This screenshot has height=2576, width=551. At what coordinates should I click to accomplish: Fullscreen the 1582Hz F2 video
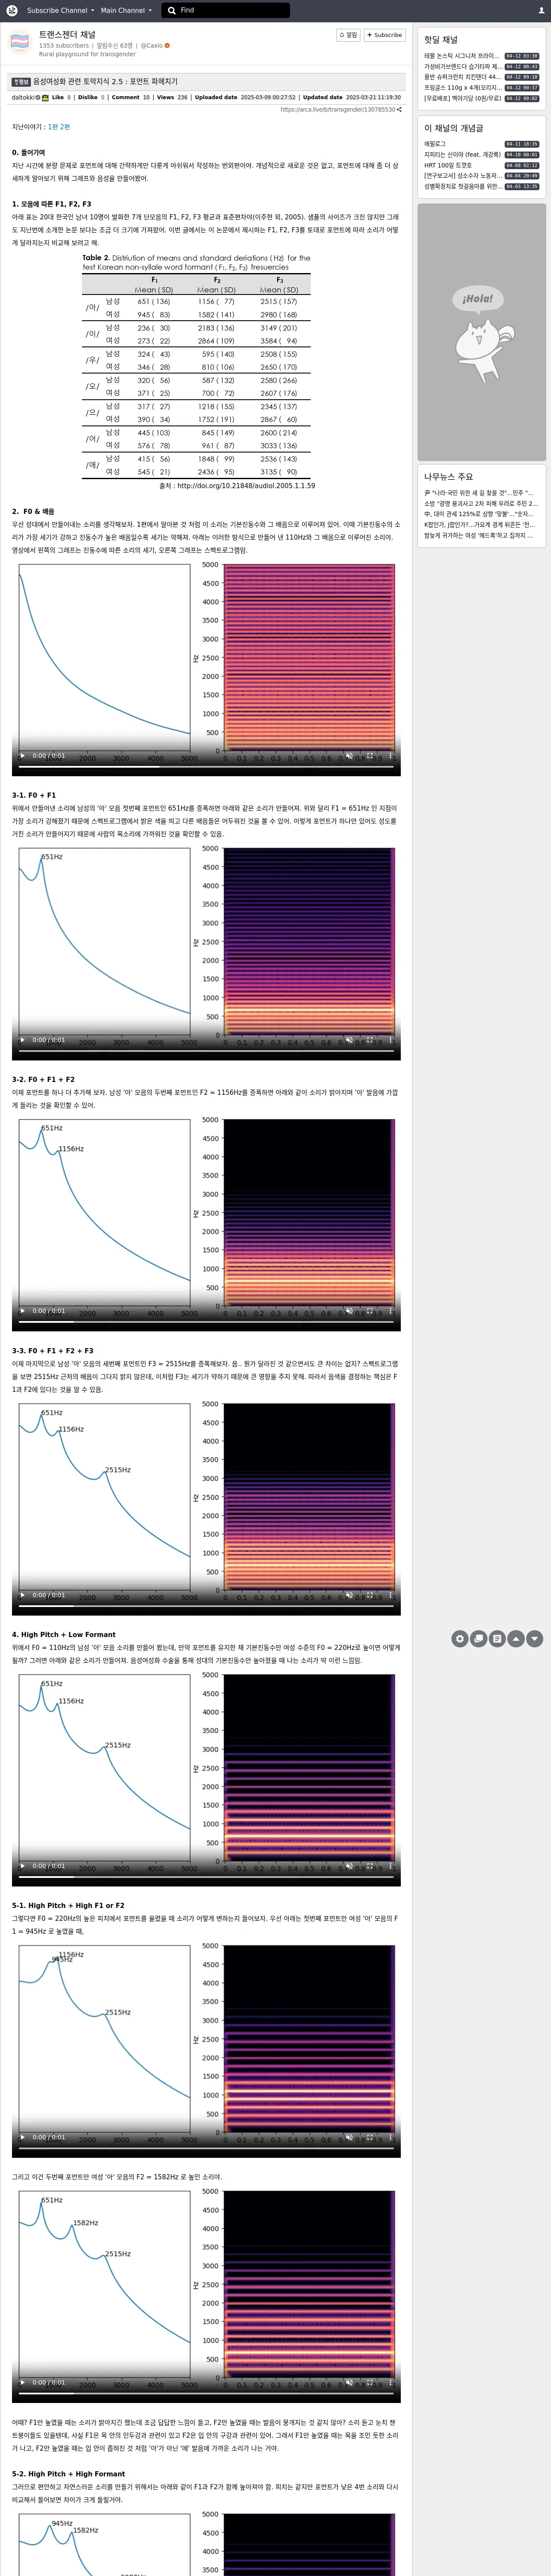coord(369,2382)
